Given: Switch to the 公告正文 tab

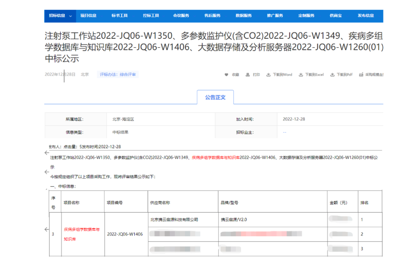Looking at the screenshot, I should (x=215, y=97).
